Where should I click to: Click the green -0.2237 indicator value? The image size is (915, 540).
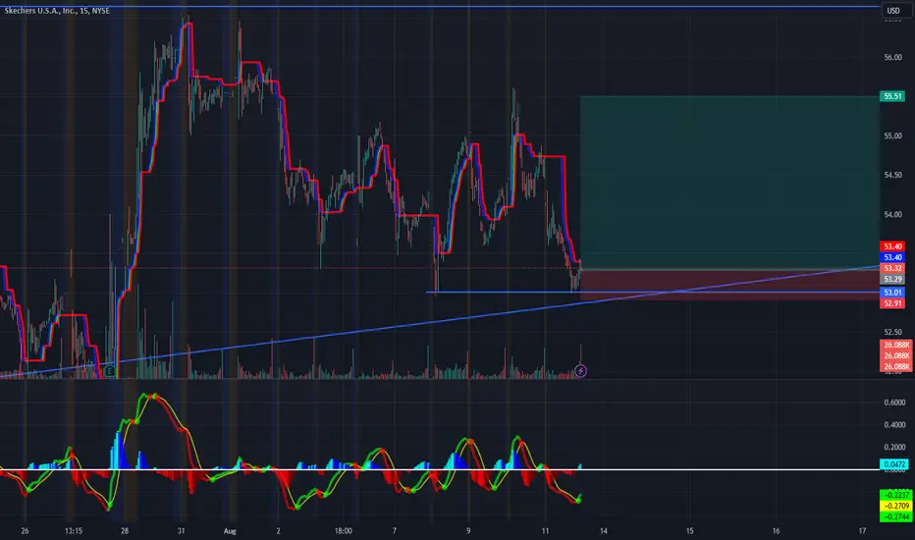(894, 495)
